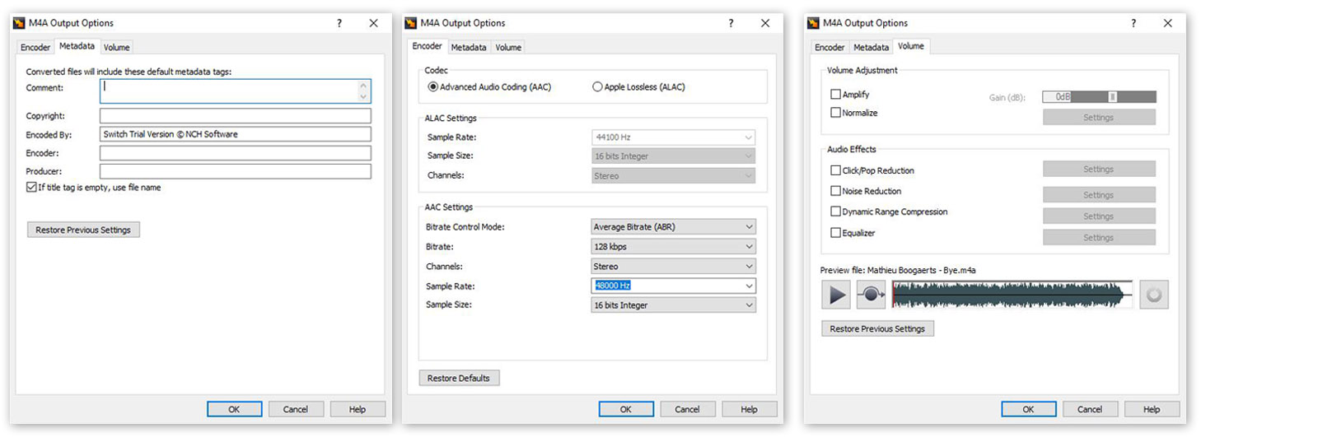Switch to Encoder tab in Metadata dialog

pos(35,48)
